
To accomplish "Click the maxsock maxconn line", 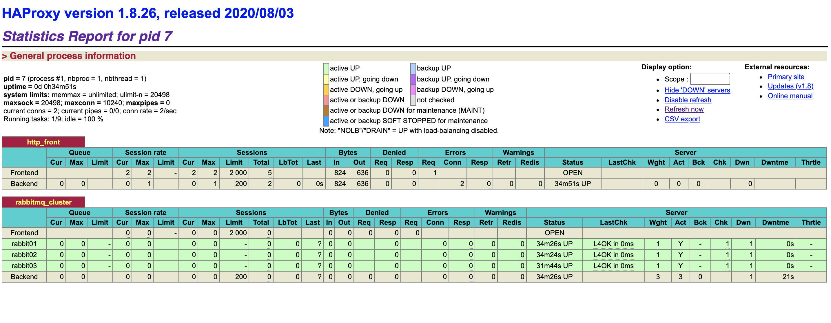I will [x=86, y=103].
